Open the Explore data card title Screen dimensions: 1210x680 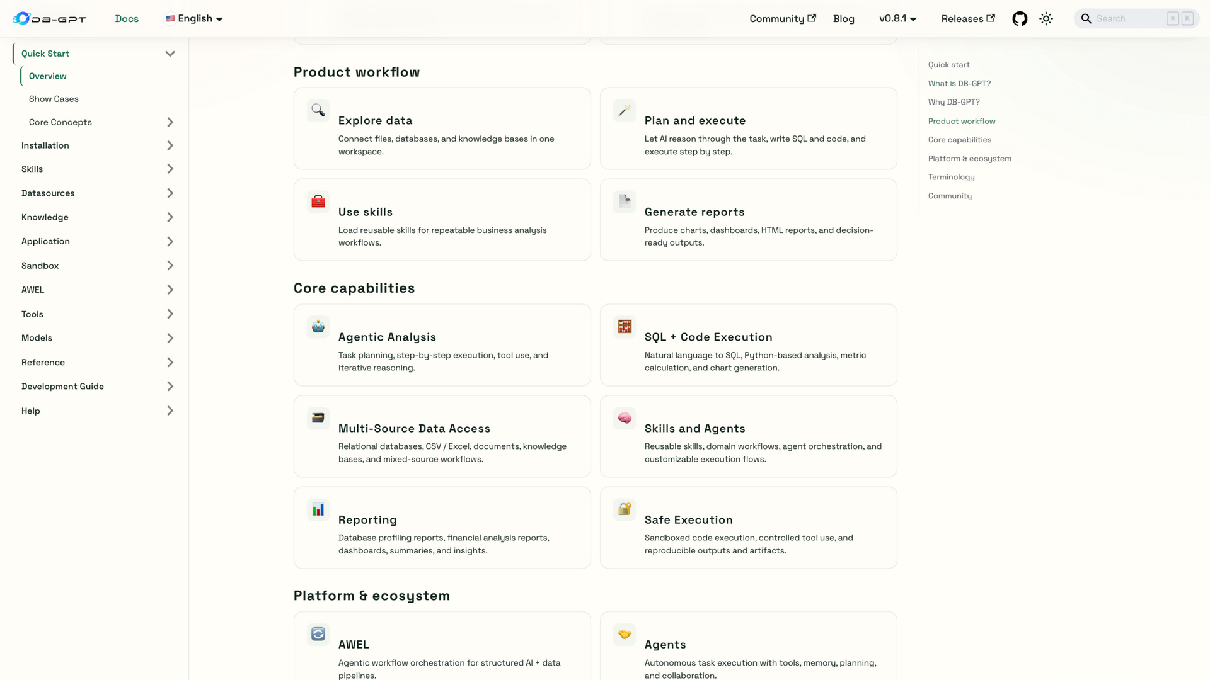(x=375, y=120)
